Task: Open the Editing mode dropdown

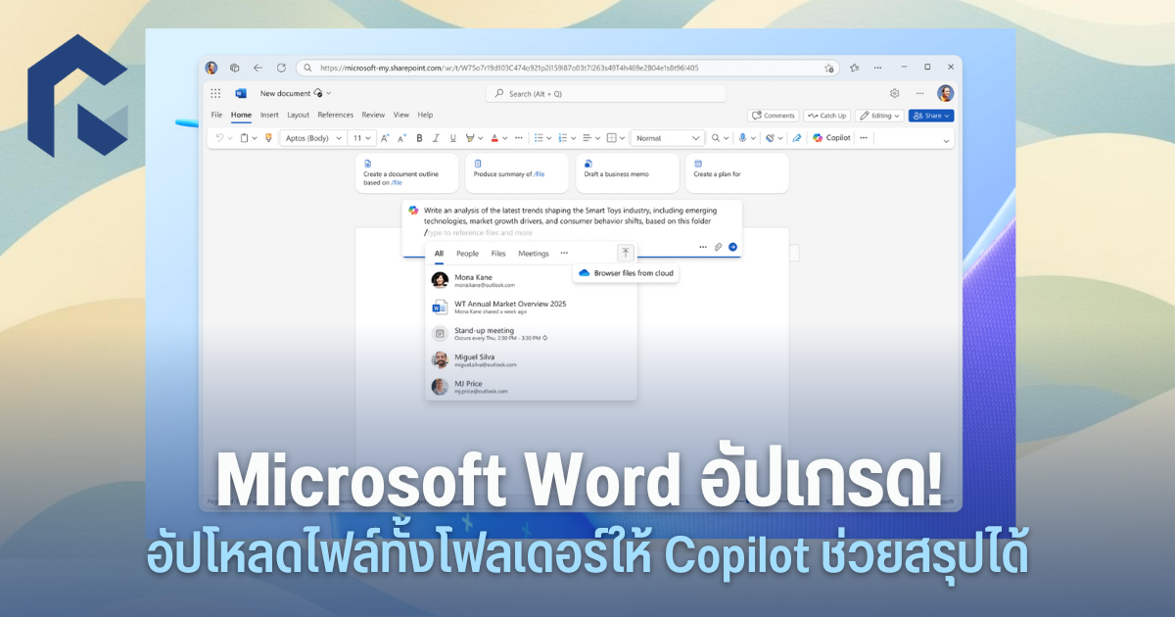Action: 878,116
